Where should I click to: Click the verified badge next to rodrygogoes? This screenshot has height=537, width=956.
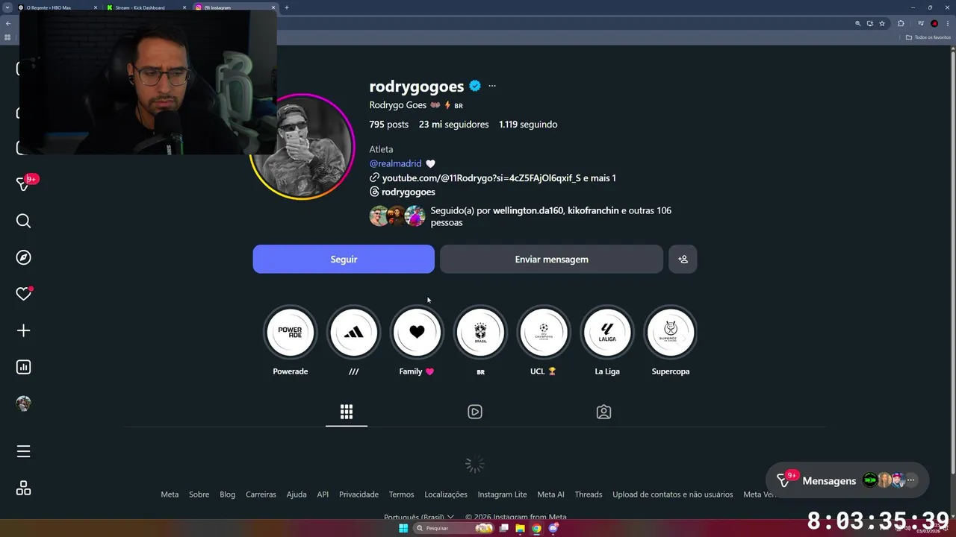[x=475, y=86]
